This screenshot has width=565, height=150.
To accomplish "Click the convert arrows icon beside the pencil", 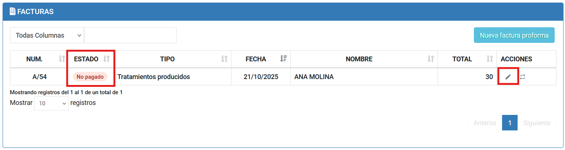I will [522, 77].
